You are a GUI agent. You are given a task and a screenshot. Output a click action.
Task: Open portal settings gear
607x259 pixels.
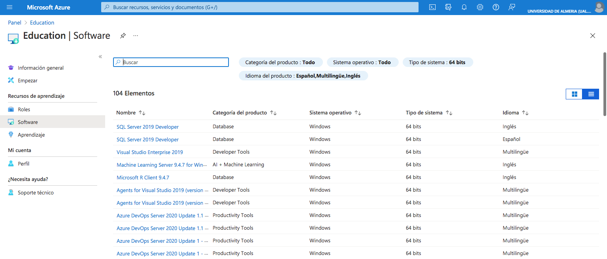480,7
